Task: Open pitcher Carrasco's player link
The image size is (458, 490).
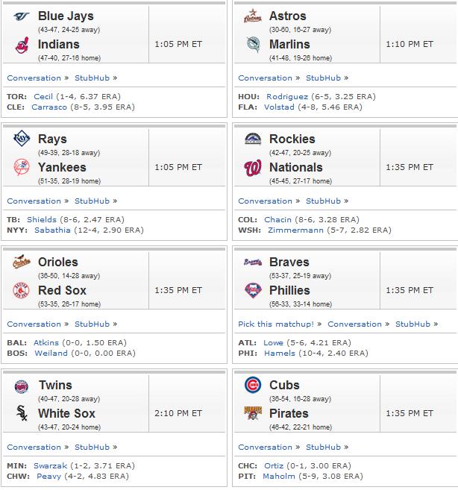Action: (49, 107)
